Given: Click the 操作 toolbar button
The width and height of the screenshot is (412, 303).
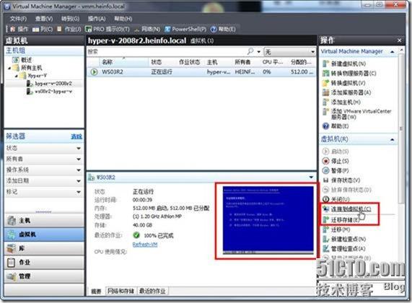Looking at the screenshot, I should [19, 29].
